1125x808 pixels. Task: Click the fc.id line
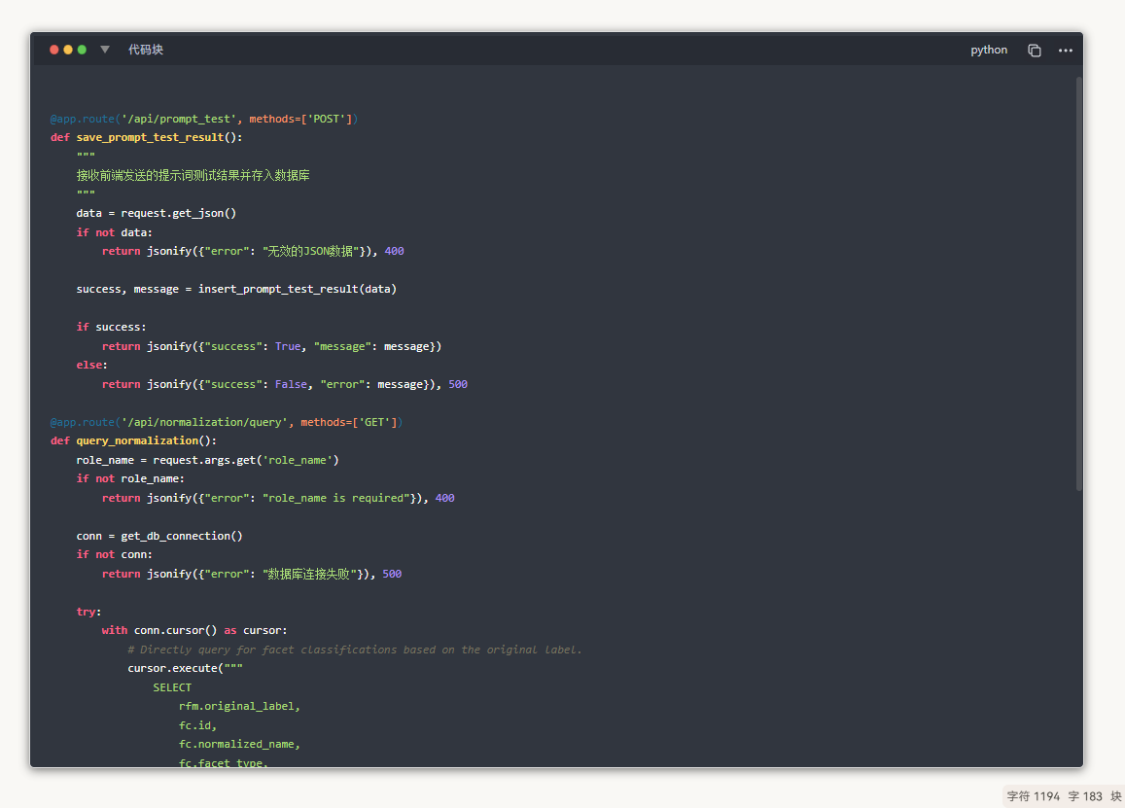click(x=197, y=725)
